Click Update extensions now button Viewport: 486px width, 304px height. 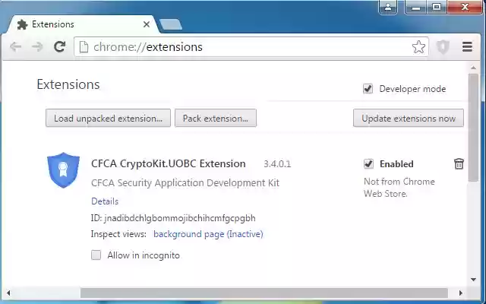pos(409,118)
